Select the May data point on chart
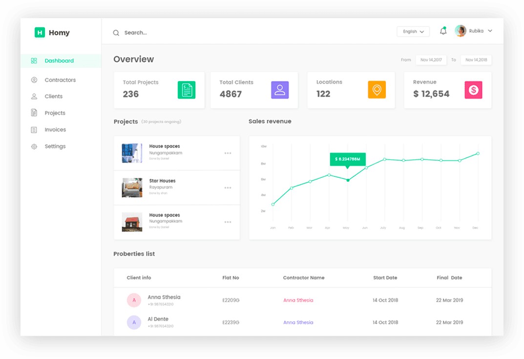 tap(348, 180)
